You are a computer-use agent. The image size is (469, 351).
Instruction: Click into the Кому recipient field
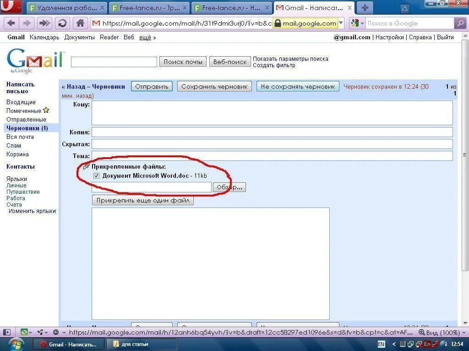(x=272, y=113)
